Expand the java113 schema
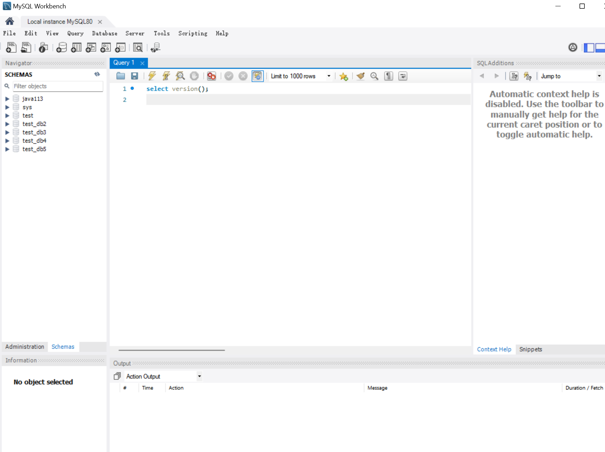 tap(7, 99)
